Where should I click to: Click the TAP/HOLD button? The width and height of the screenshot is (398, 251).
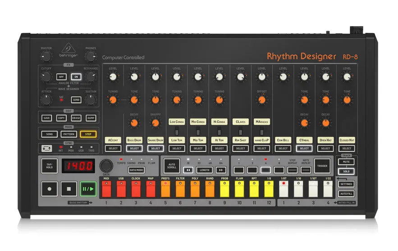tap(50, 166)
